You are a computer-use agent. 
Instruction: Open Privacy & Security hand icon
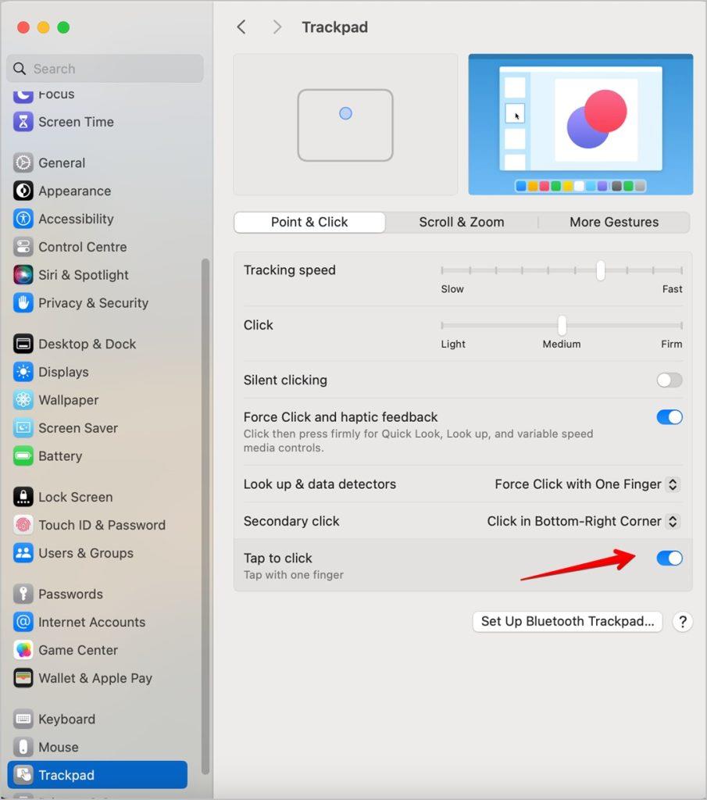23,303
